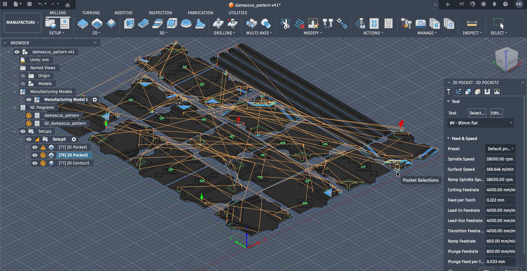Click the Delete Passes icon
The width and height of the screenshot is (527, 271).
point(299,23)
